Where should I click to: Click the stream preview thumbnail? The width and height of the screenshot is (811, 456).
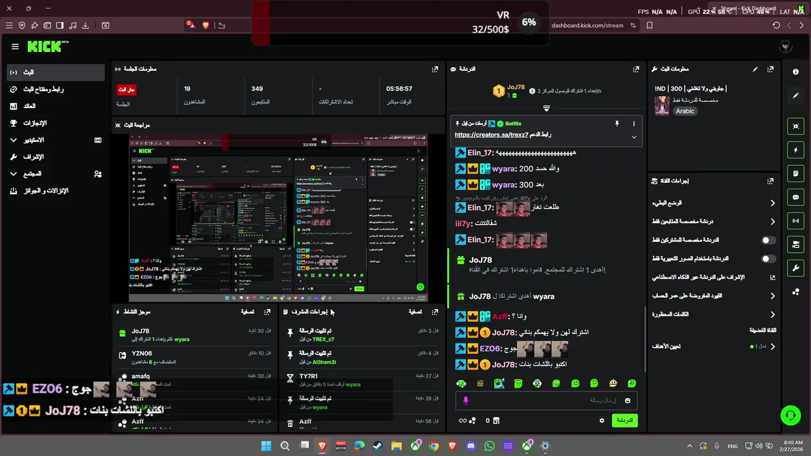278,218
